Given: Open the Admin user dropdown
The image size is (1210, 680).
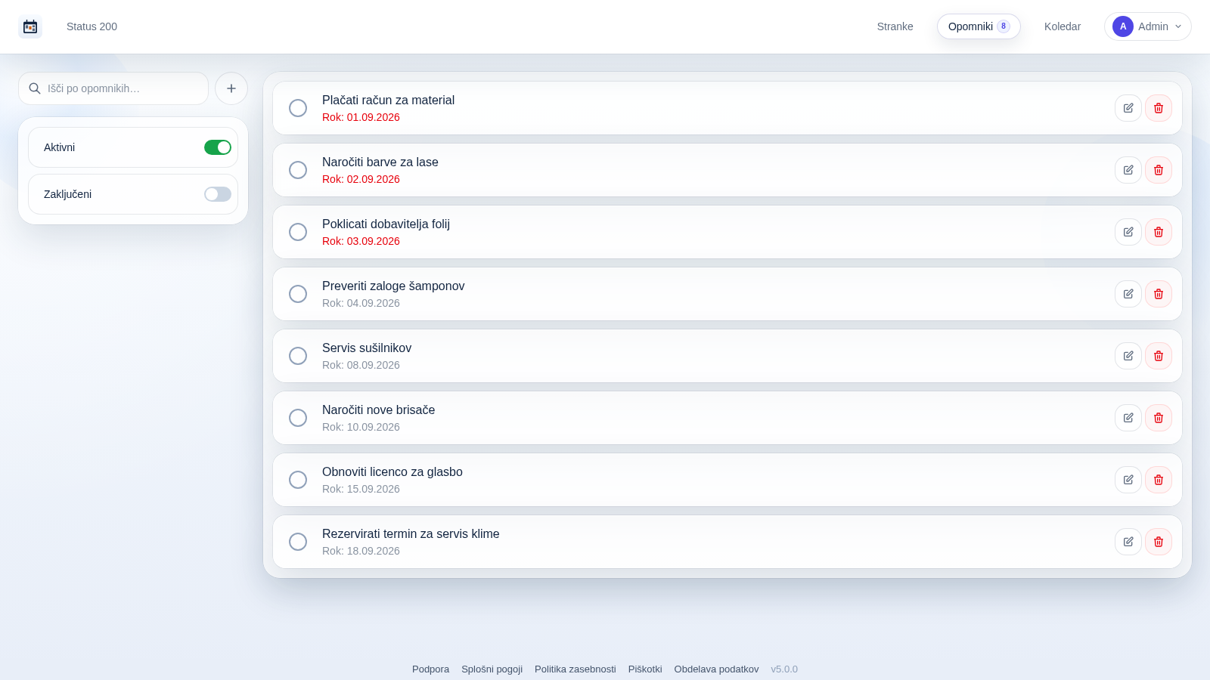Looking at the screenshot, I should (1147, 26).
